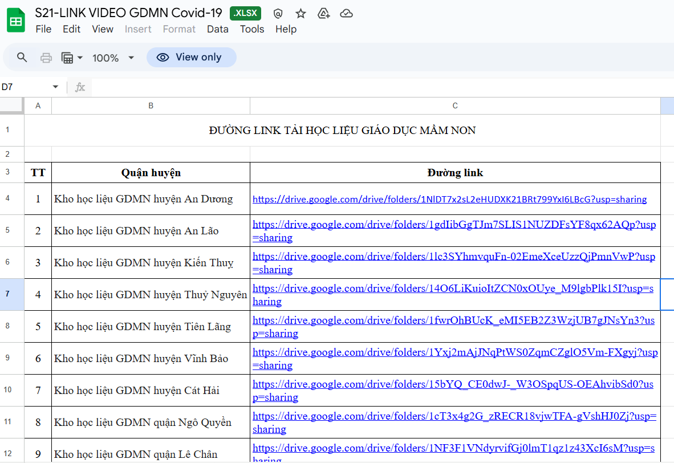Viewport: 674px width, 463px height.
Task: Open the search magnifier tool
Action: [22, 58]
